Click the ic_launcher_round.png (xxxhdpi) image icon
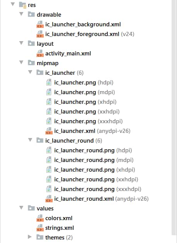Image resolution: width=177 pixels, height=243 pixels. coord(49,189)
